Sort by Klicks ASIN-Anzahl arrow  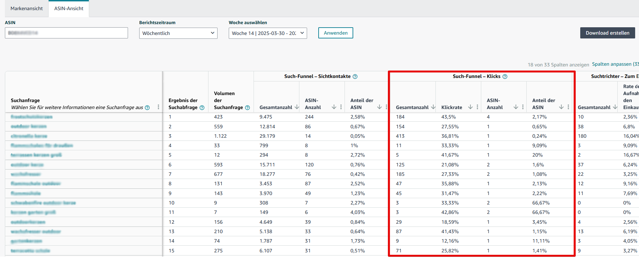coord(516,107)
